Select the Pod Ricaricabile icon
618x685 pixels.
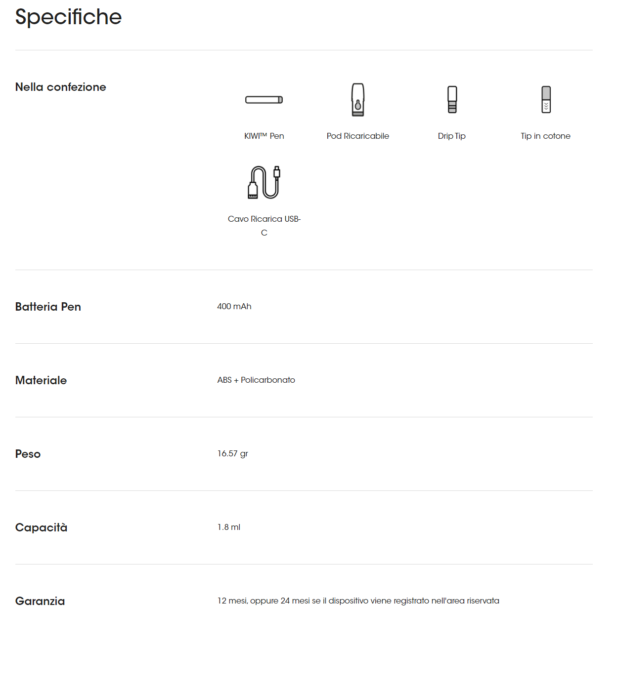358,100
